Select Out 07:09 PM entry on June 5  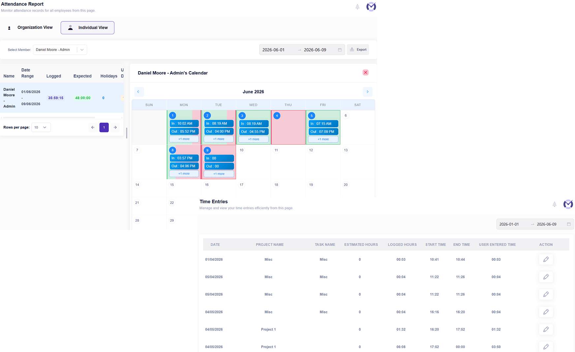(323, 132)
